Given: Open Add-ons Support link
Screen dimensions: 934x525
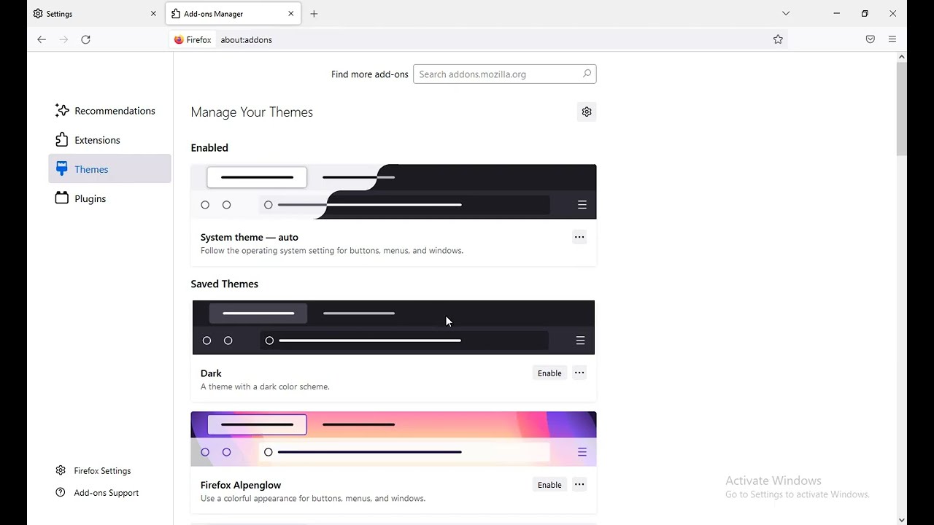Looking at the screenshot, I should pos(97,493).
